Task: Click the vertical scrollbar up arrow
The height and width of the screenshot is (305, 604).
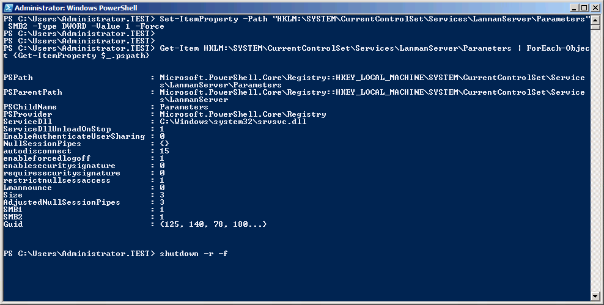Action: coord(596,19)
